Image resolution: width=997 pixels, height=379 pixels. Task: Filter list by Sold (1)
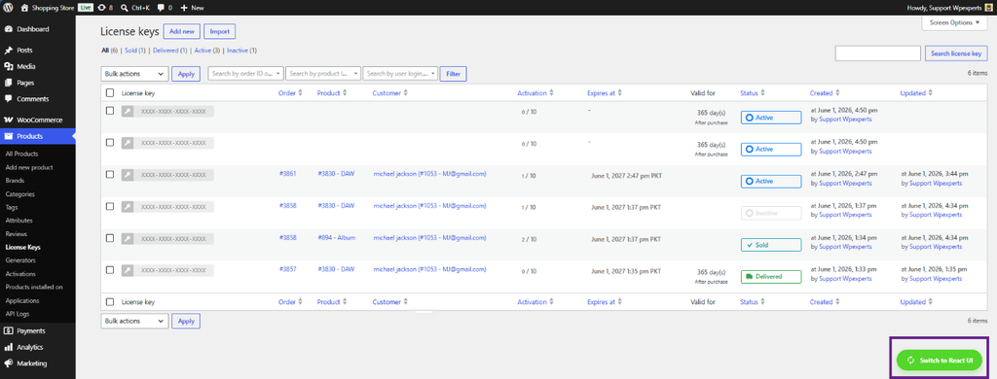click(134, 51)
